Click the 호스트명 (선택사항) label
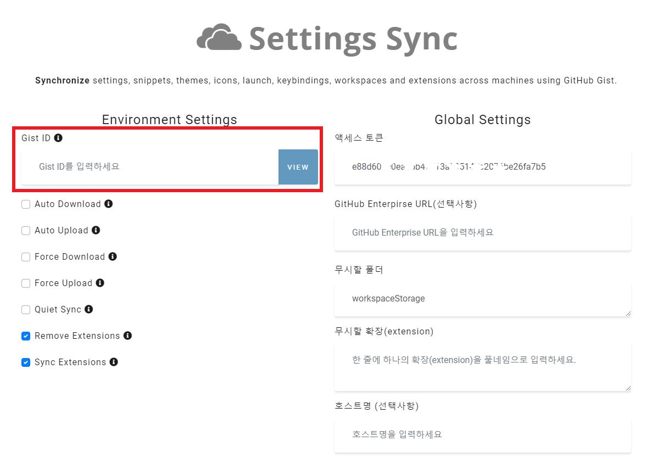Image resolution: width=646 pixels, height=458 pixels. pyautogui.click(x=377, y=406)
